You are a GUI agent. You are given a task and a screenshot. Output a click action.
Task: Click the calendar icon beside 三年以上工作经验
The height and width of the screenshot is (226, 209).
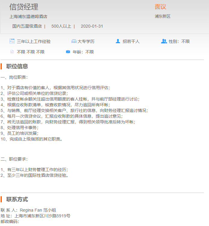12,41
